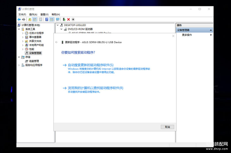Select 磁盘管理 in the left tree
Viewport: 231px width, 153px height.
coord(34,61)
